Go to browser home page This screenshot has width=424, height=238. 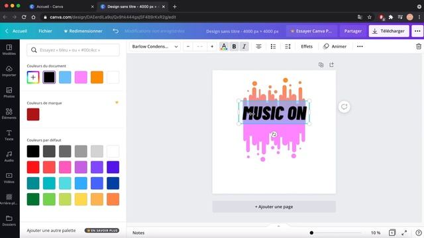[x=33, y=17]
